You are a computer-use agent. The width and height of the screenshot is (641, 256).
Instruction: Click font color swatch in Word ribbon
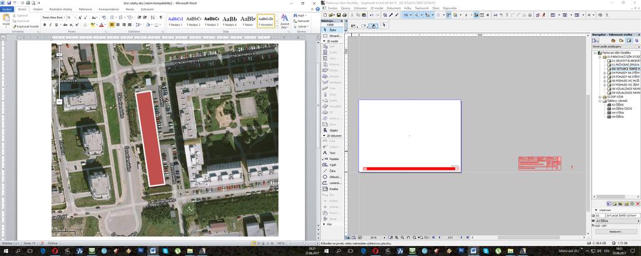101,25
